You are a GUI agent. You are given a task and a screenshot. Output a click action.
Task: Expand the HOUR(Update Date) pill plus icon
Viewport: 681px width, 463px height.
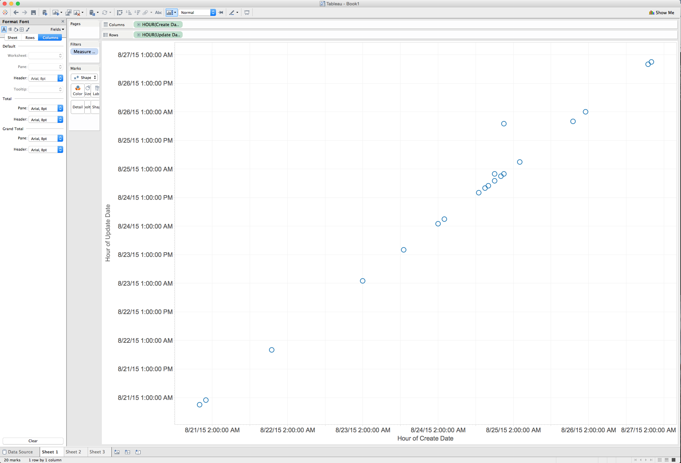(139, 35)
